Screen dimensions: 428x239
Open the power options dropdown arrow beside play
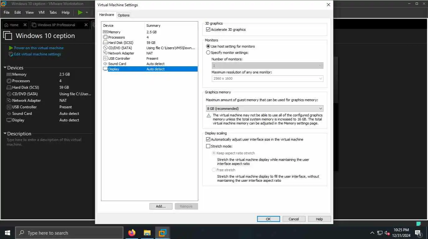(87, 12)
